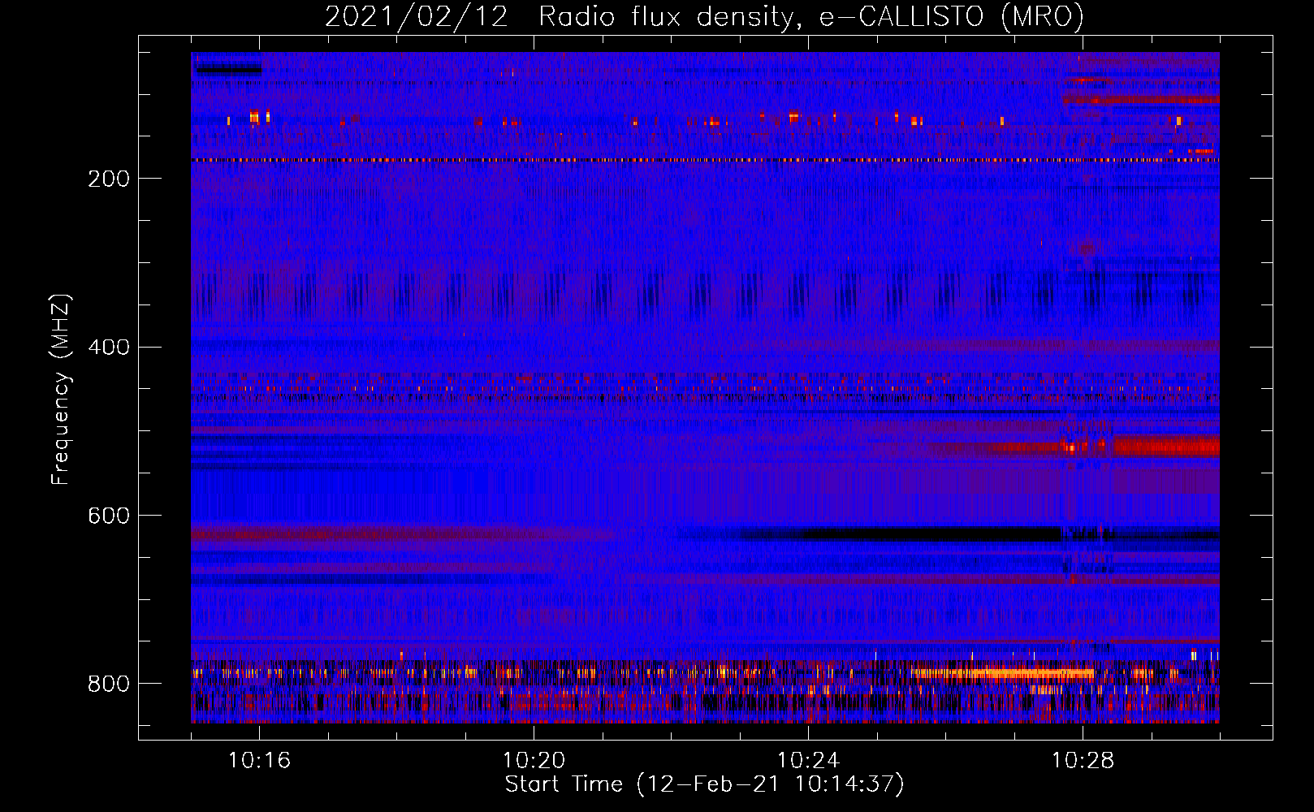Click the 400 frequency tick label

[x=109, y=348]
